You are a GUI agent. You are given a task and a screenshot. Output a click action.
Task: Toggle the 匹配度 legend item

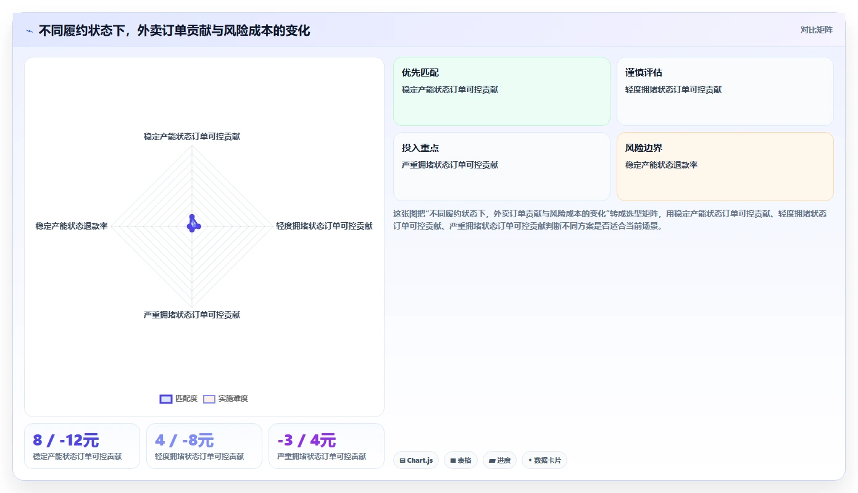coord(178,399)
